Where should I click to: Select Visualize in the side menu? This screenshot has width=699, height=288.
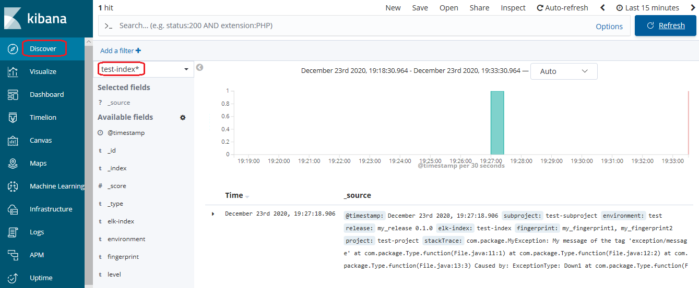43,71
